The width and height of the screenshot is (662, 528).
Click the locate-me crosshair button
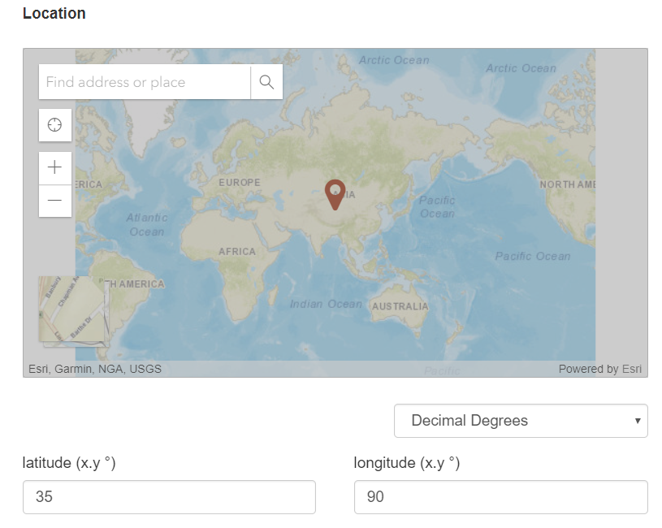tap(55, 125)
